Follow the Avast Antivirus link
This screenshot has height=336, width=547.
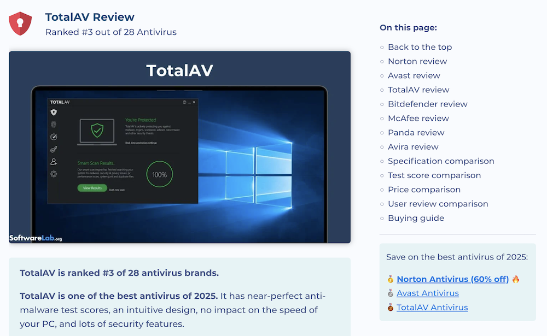click(427, 293)
